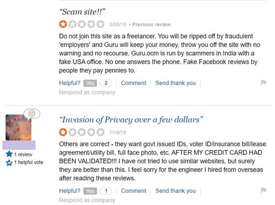Screen dimensions: 275x205
Task: Open the "Invasion of Privacy over a few dollars" title
Action: [x=131, y=120]
